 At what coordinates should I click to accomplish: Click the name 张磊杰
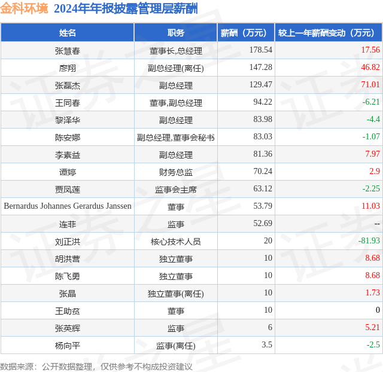(68, 86)
